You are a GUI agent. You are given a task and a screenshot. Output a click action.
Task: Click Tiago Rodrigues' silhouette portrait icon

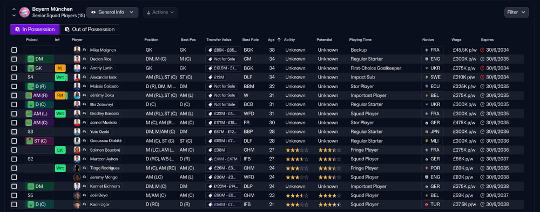(x=77, y=168)
